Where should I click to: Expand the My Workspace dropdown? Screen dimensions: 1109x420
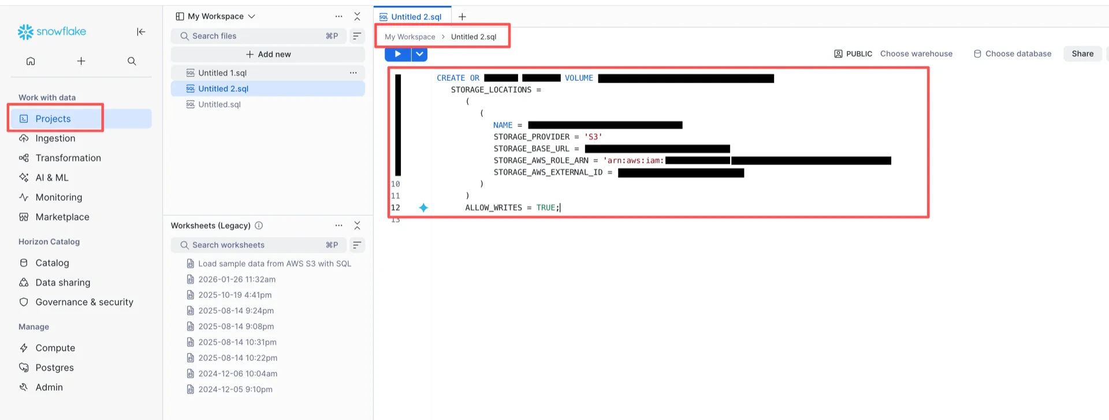pos(215,16)
